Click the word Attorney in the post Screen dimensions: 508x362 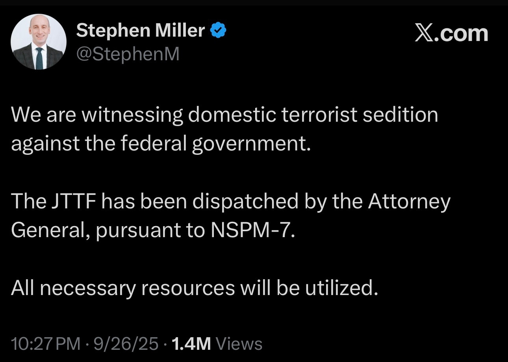[x=409, y=202]
